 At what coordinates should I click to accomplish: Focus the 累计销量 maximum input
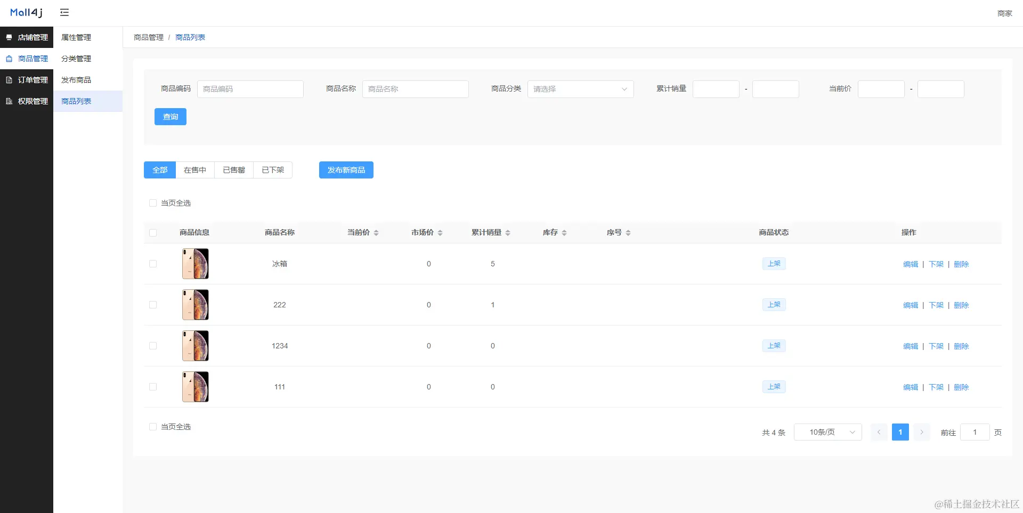[x=776, y=89]
